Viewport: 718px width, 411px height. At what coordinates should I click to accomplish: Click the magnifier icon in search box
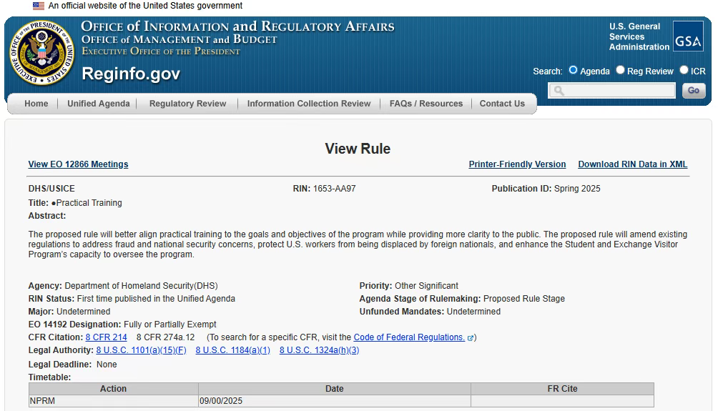coord(559,91)
